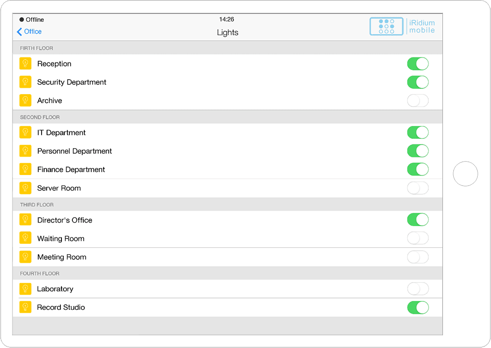The image size is (491, 348).
Task: Click the Archive light bulb icon
Action: pos(25,100)
